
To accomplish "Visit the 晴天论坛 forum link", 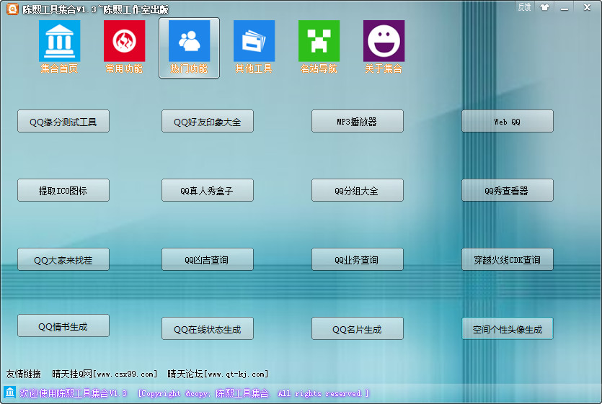I will pos(218,374).
